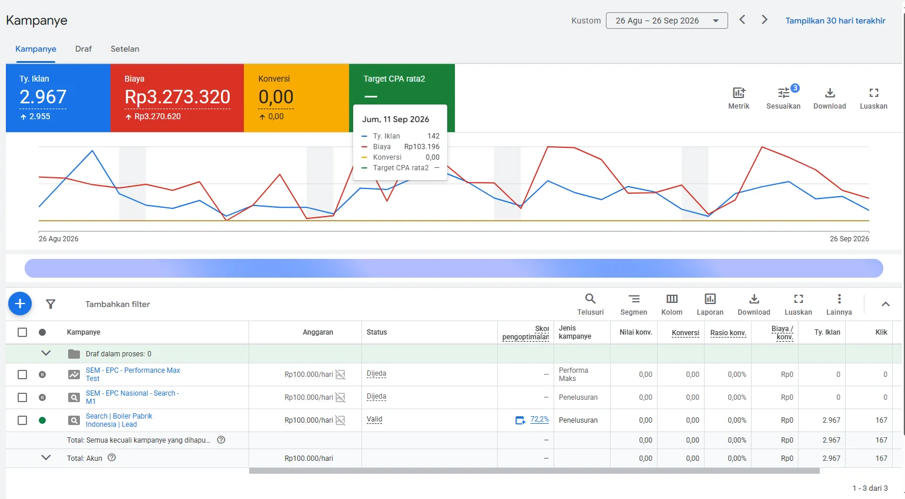This screenshot has height=499, width=905.
Task: Open Telusuri search in table toolbar
Action: click(x=591, y=304)
